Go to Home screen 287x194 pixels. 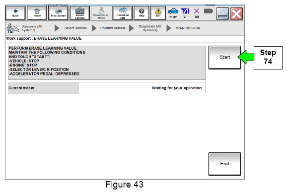point(37,13)
